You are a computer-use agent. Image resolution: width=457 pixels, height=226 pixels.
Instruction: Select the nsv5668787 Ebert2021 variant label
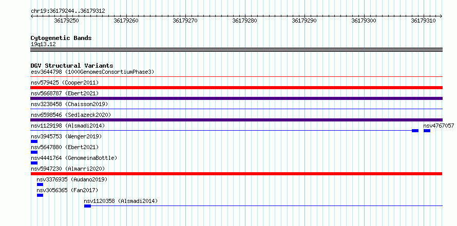tap(65, 93)
